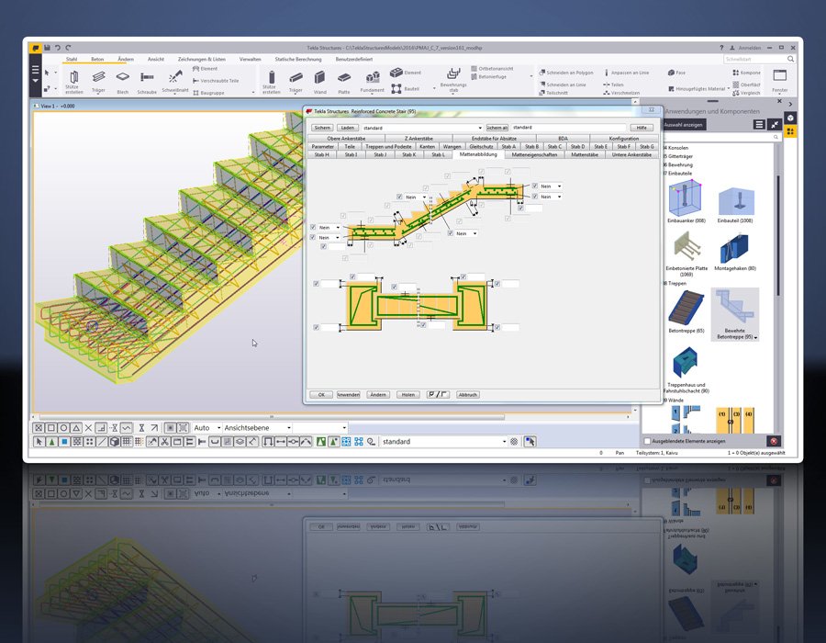Screen dimensions: 826x643
Task: Click the Blech plate tool icon
Action: tap(122, 77)
